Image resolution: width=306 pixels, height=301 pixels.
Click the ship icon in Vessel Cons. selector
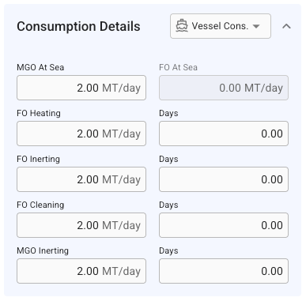click(x=182, y=26)
